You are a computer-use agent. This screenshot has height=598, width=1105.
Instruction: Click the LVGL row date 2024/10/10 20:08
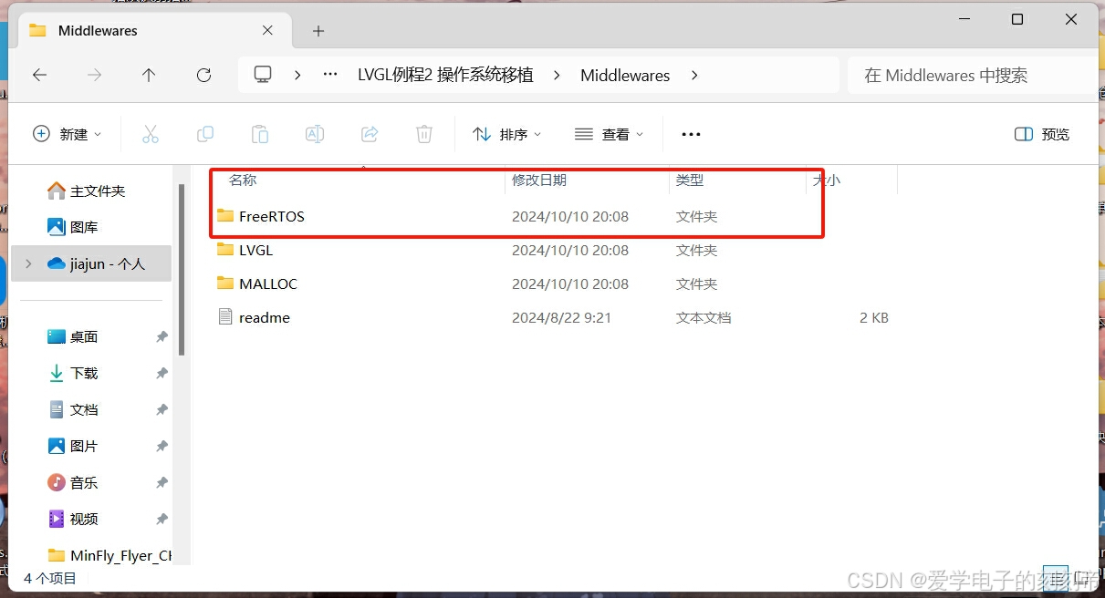coord(570,250)
